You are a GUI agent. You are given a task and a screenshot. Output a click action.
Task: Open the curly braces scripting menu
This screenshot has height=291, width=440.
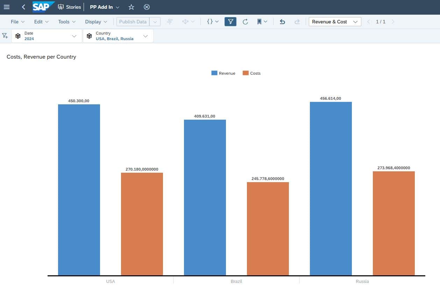tap(213, 22)
